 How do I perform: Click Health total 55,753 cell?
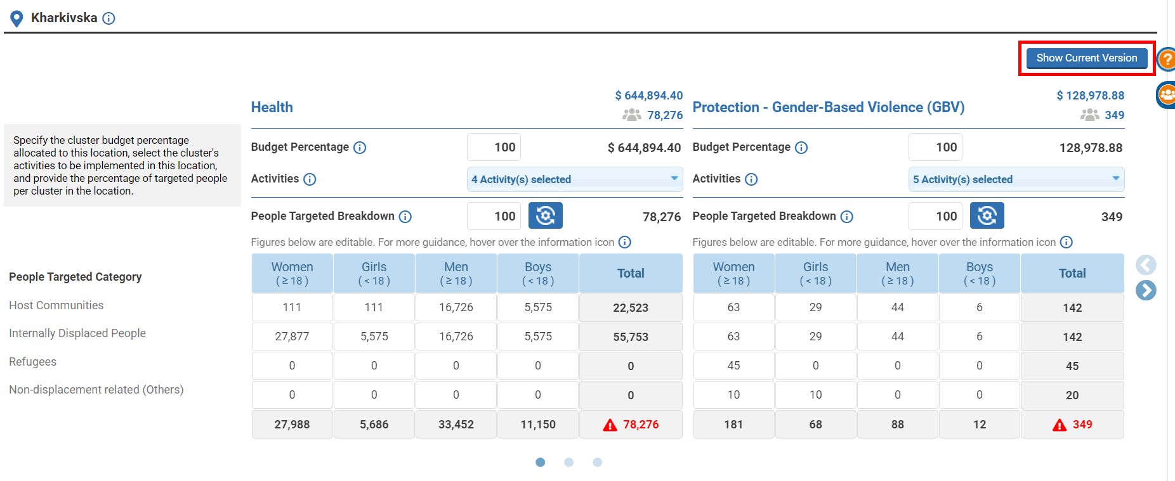631,337
